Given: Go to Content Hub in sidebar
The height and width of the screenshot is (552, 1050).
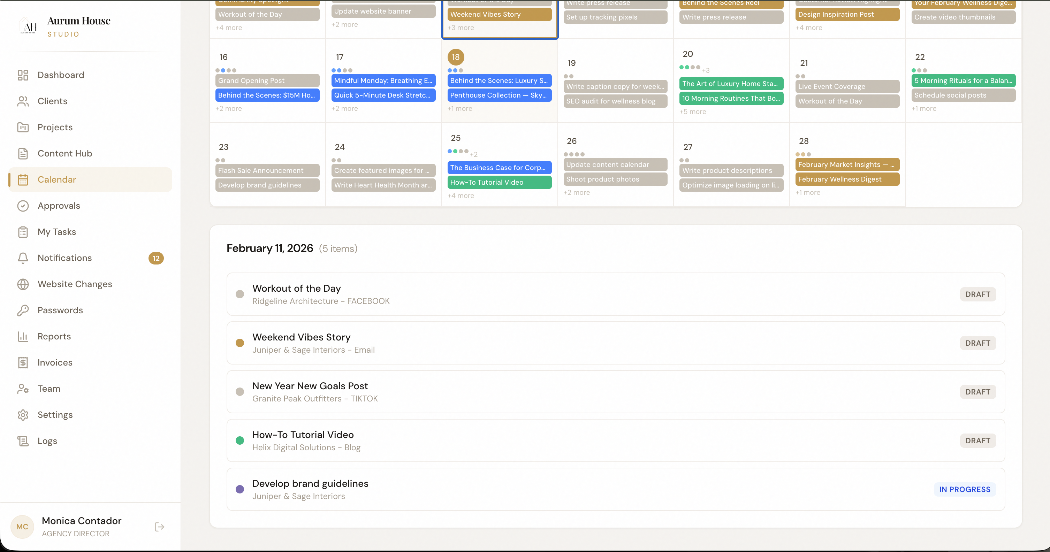Looking at the screenshot, I should 64,154.
